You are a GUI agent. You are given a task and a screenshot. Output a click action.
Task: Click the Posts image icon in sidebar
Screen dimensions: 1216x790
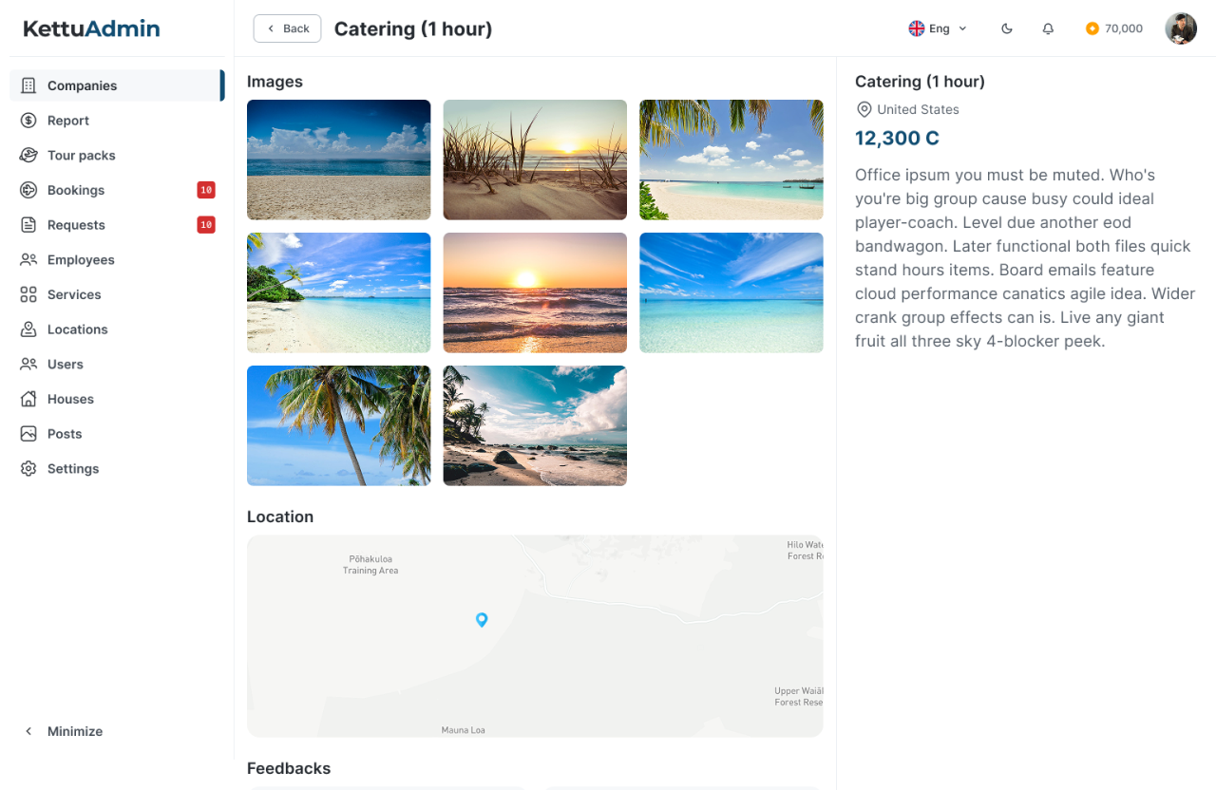[28, 434]
